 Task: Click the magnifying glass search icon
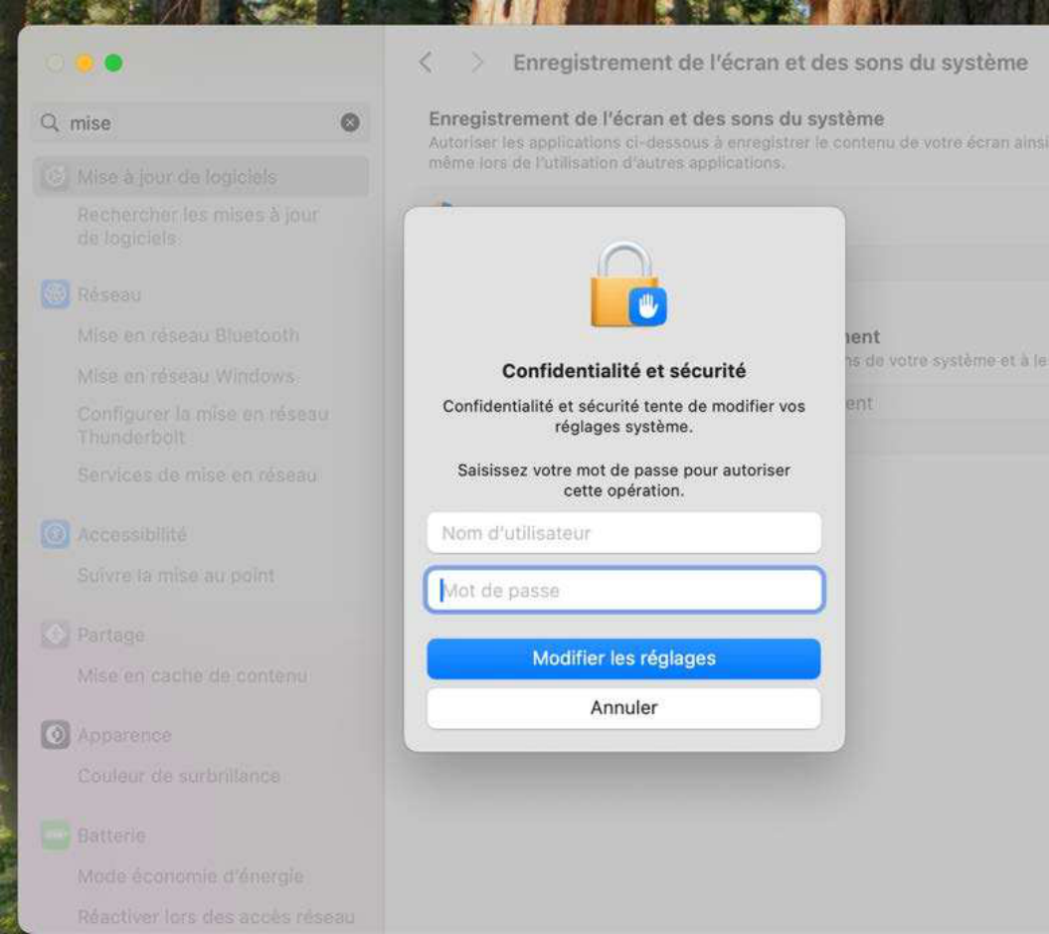pos(50,124)
